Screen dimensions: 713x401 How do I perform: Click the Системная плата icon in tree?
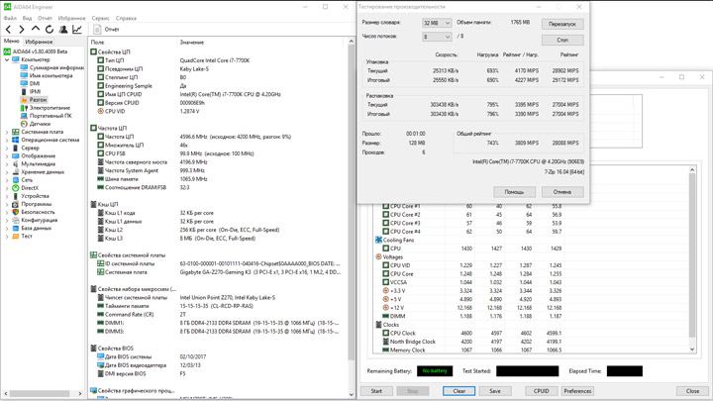click(16, 132)
